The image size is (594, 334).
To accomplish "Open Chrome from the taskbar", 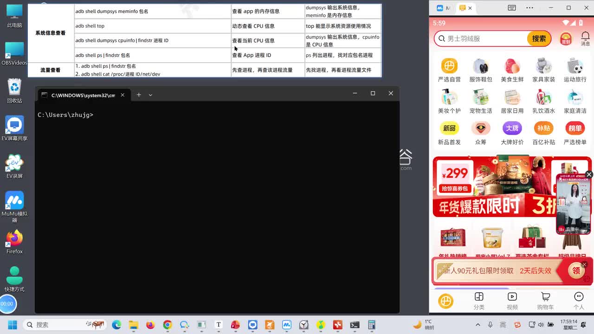I will pyautogui.click(x=168, y=325).
